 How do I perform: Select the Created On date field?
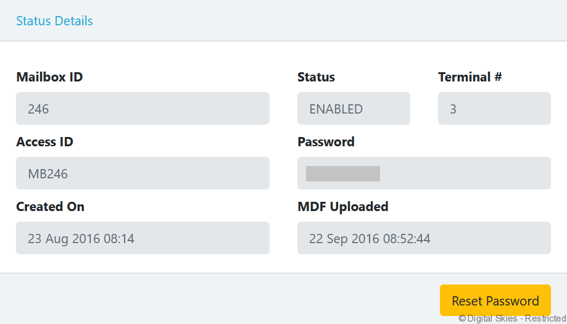143,238
